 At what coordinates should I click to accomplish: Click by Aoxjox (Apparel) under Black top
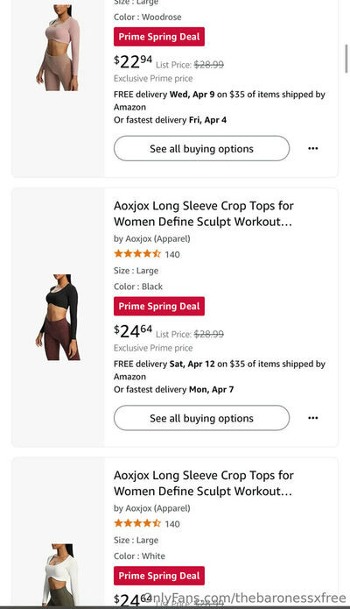coord(152,238)
